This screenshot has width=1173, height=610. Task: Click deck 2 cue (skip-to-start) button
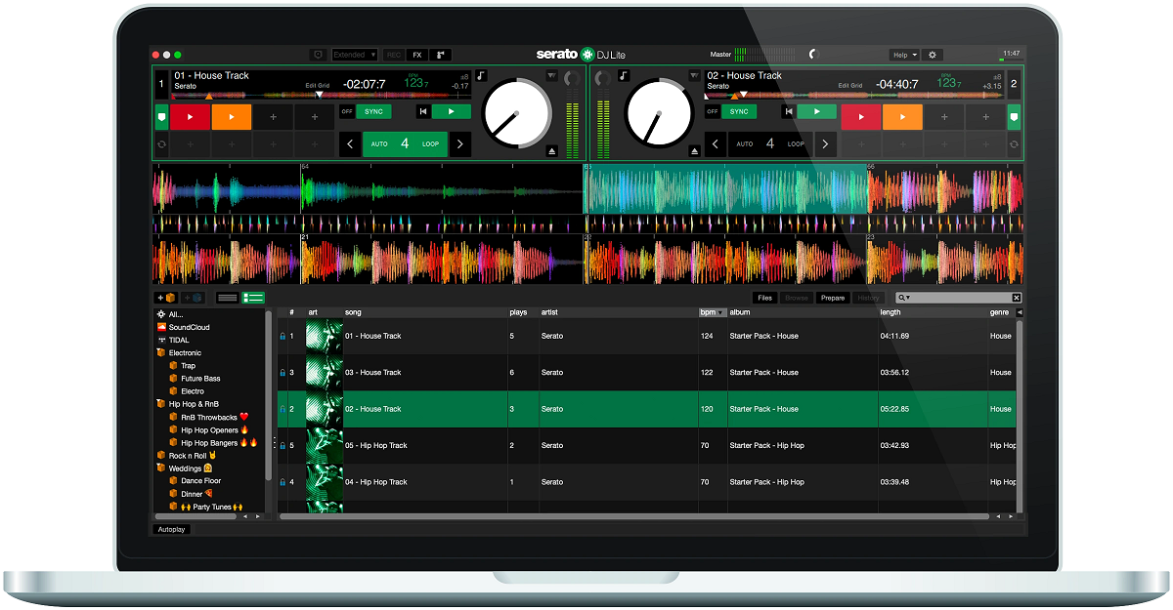click(x=788, y=111)
